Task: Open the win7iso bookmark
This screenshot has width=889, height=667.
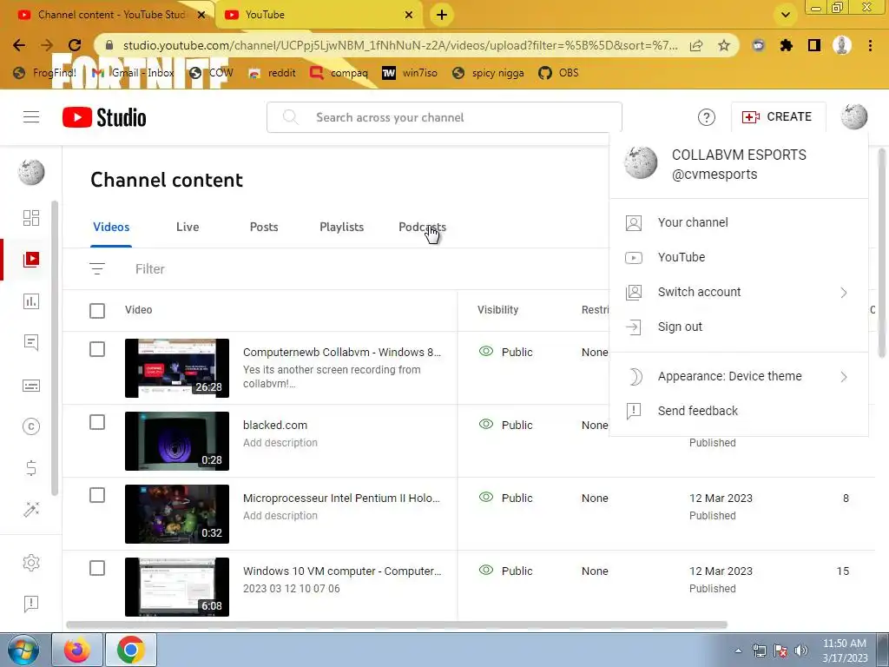Action: point(410,73)
